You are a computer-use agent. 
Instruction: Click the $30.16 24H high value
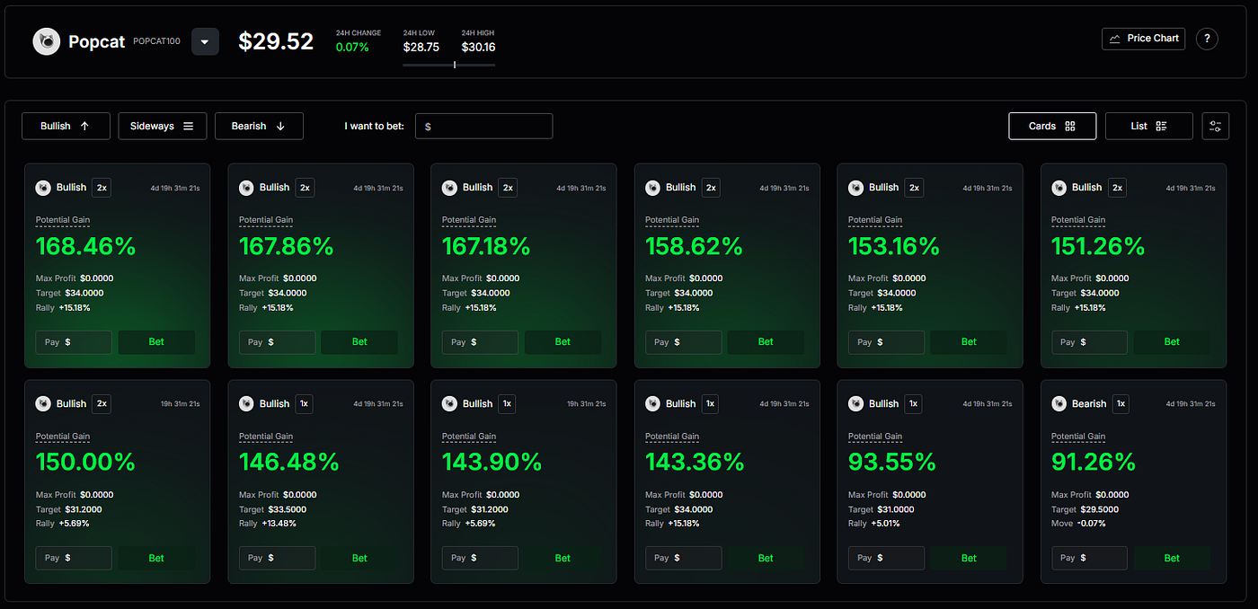click(478, 48)
